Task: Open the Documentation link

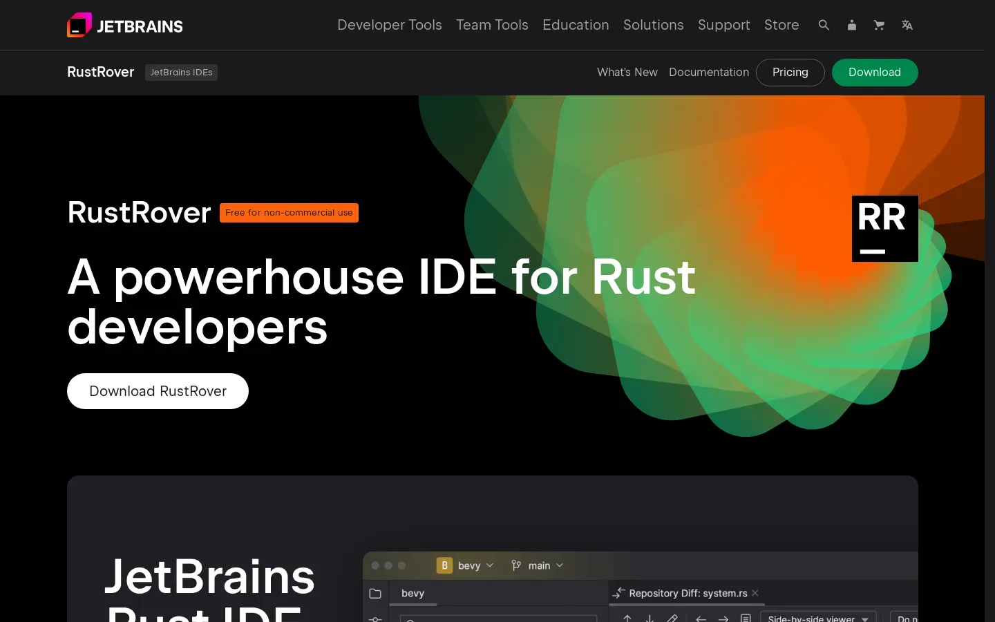Action: click(x=709, y=73)
